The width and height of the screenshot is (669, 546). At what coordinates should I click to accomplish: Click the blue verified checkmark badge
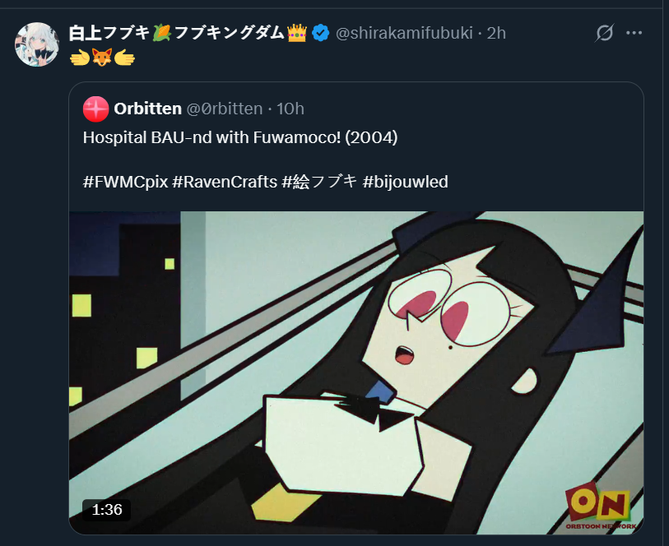pyautogui.click(x=320, y=33)
